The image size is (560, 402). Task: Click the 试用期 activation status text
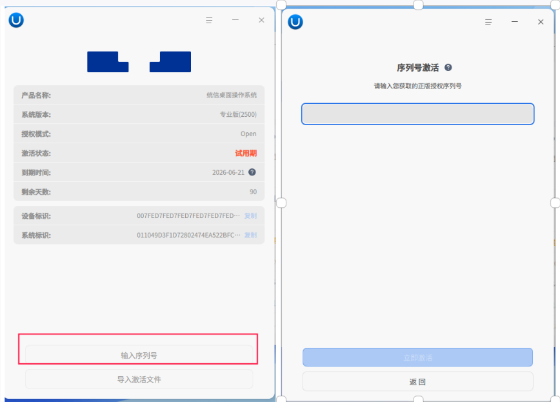coord(246,154)
